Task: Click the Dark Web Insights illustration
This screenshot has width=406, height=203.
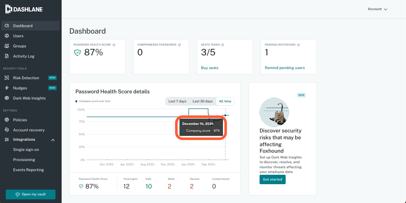Action: [274, 112]
